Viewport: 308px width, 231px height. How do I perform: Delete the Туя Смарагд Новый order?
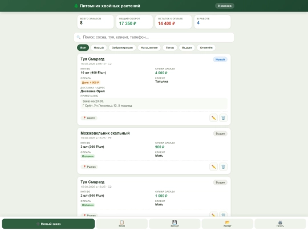223,118
